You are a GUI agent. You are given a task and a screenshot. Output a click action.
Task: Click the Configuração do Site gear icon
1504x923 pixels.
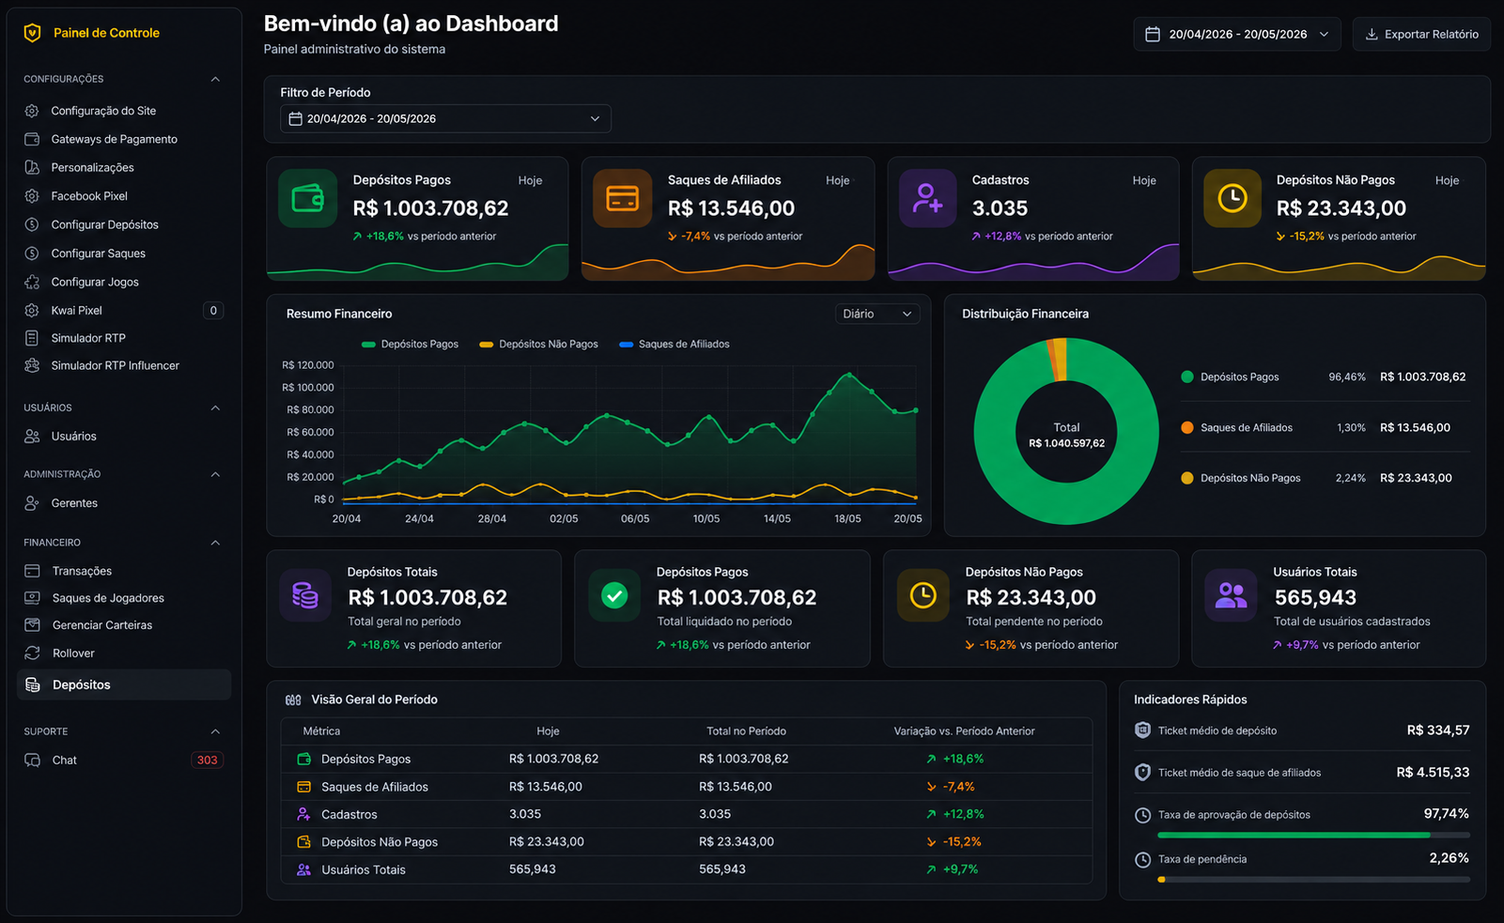32,111
